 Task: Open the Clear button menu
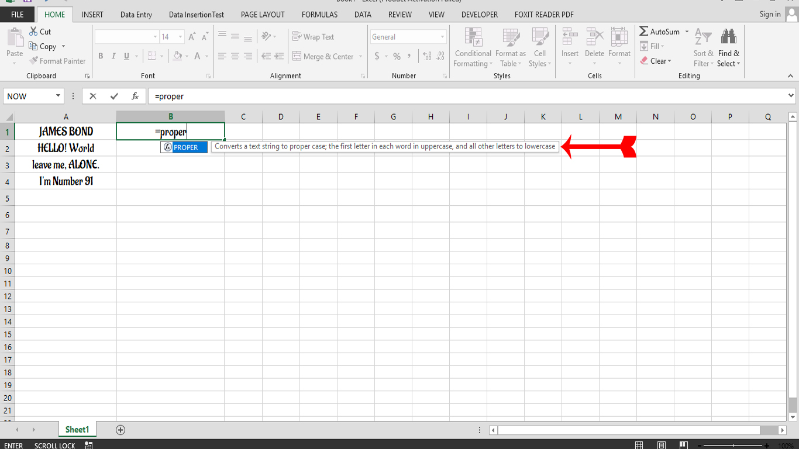pos(656,61)
